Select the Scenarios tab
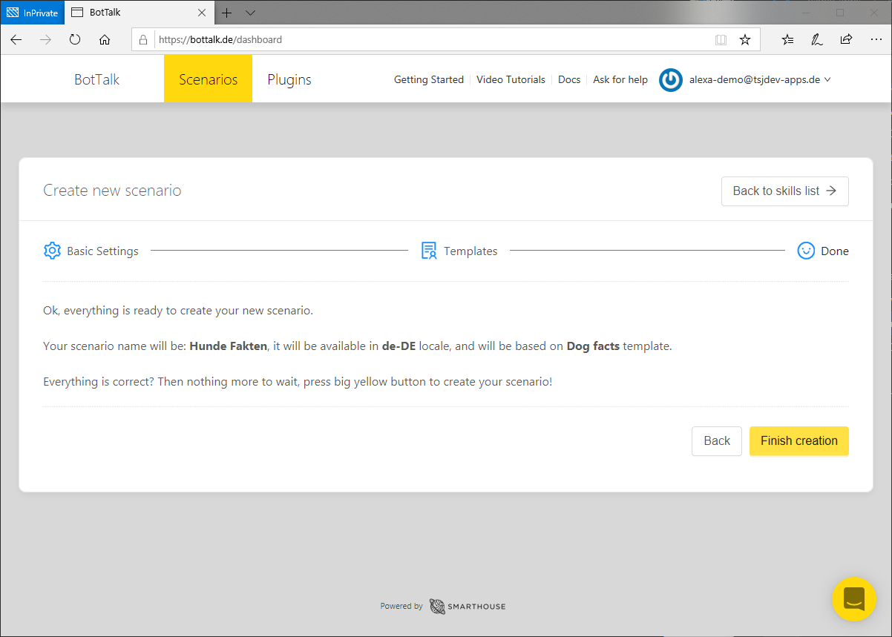Screen dimensions: 892x637 (x=208, y=79)
